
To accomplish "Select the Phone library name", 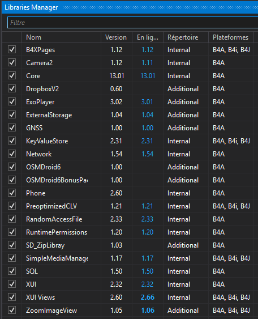I will [36, 193].
